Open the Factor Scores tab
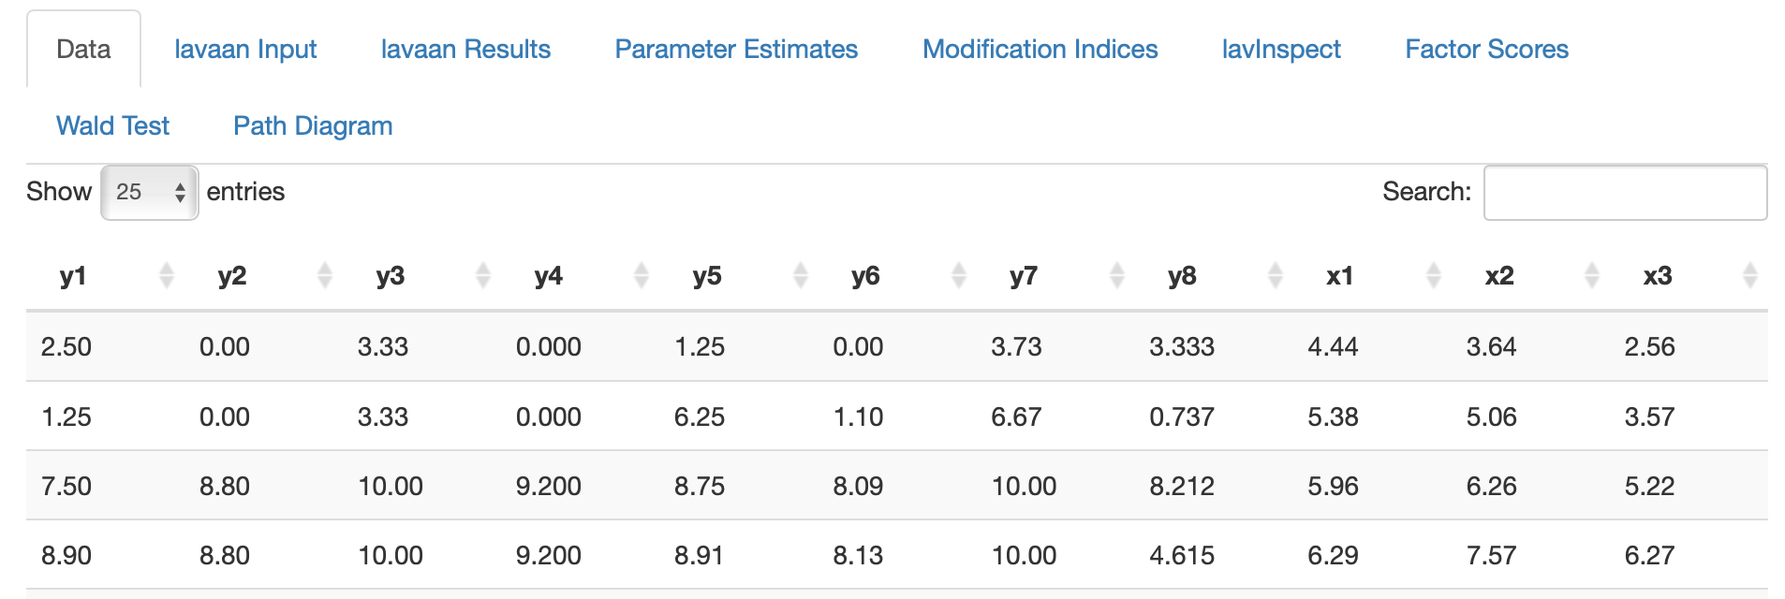The width and height of the screenshot is (1785, 599). pos(1486,50)
